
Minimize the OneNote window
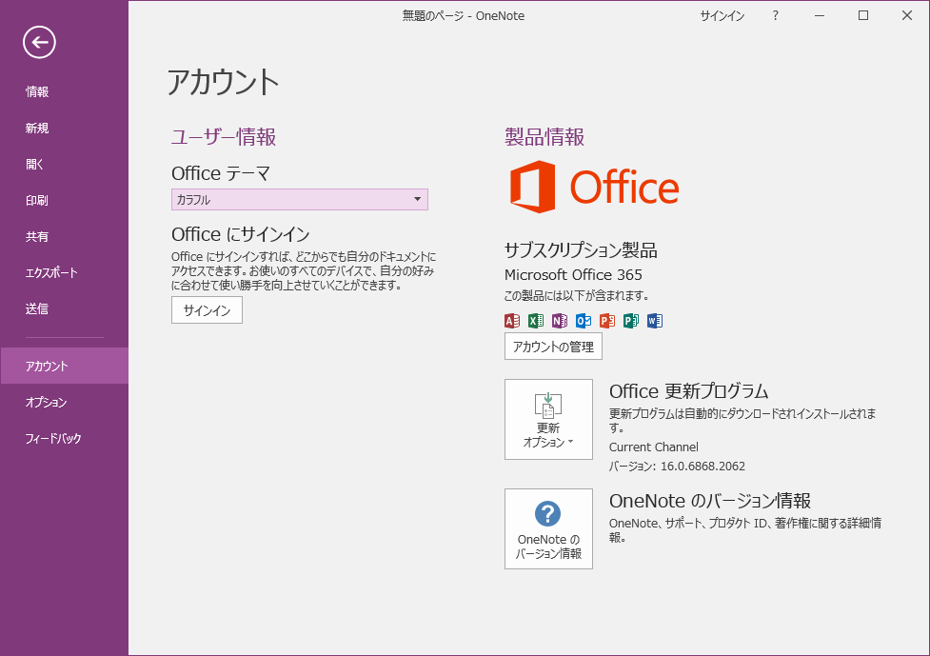[x=820, y=15]
